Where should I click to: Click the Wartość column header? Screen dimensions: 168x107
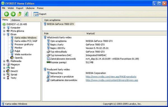[126, 34]
